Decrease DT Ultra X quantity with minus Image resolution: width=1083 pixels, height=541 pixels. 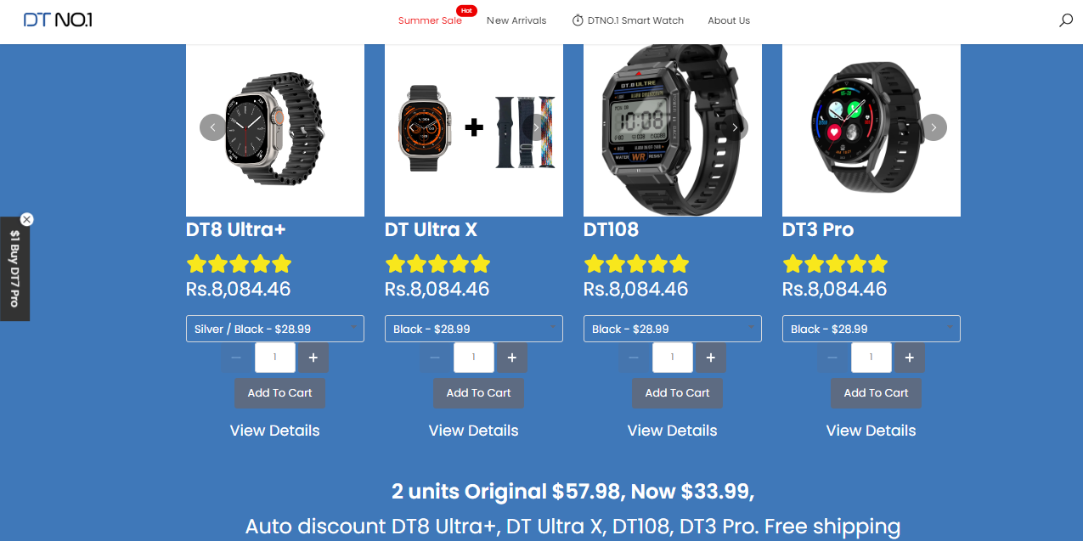click(x=435, y=358)
